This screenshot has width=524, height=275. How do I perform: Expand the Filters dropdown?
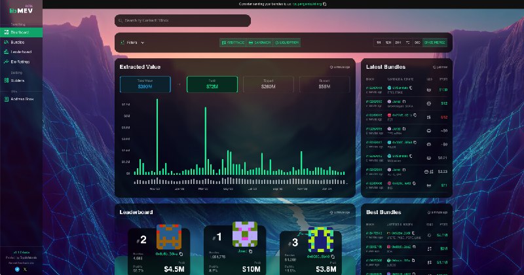pyautogui.click(x=131, y=43)
